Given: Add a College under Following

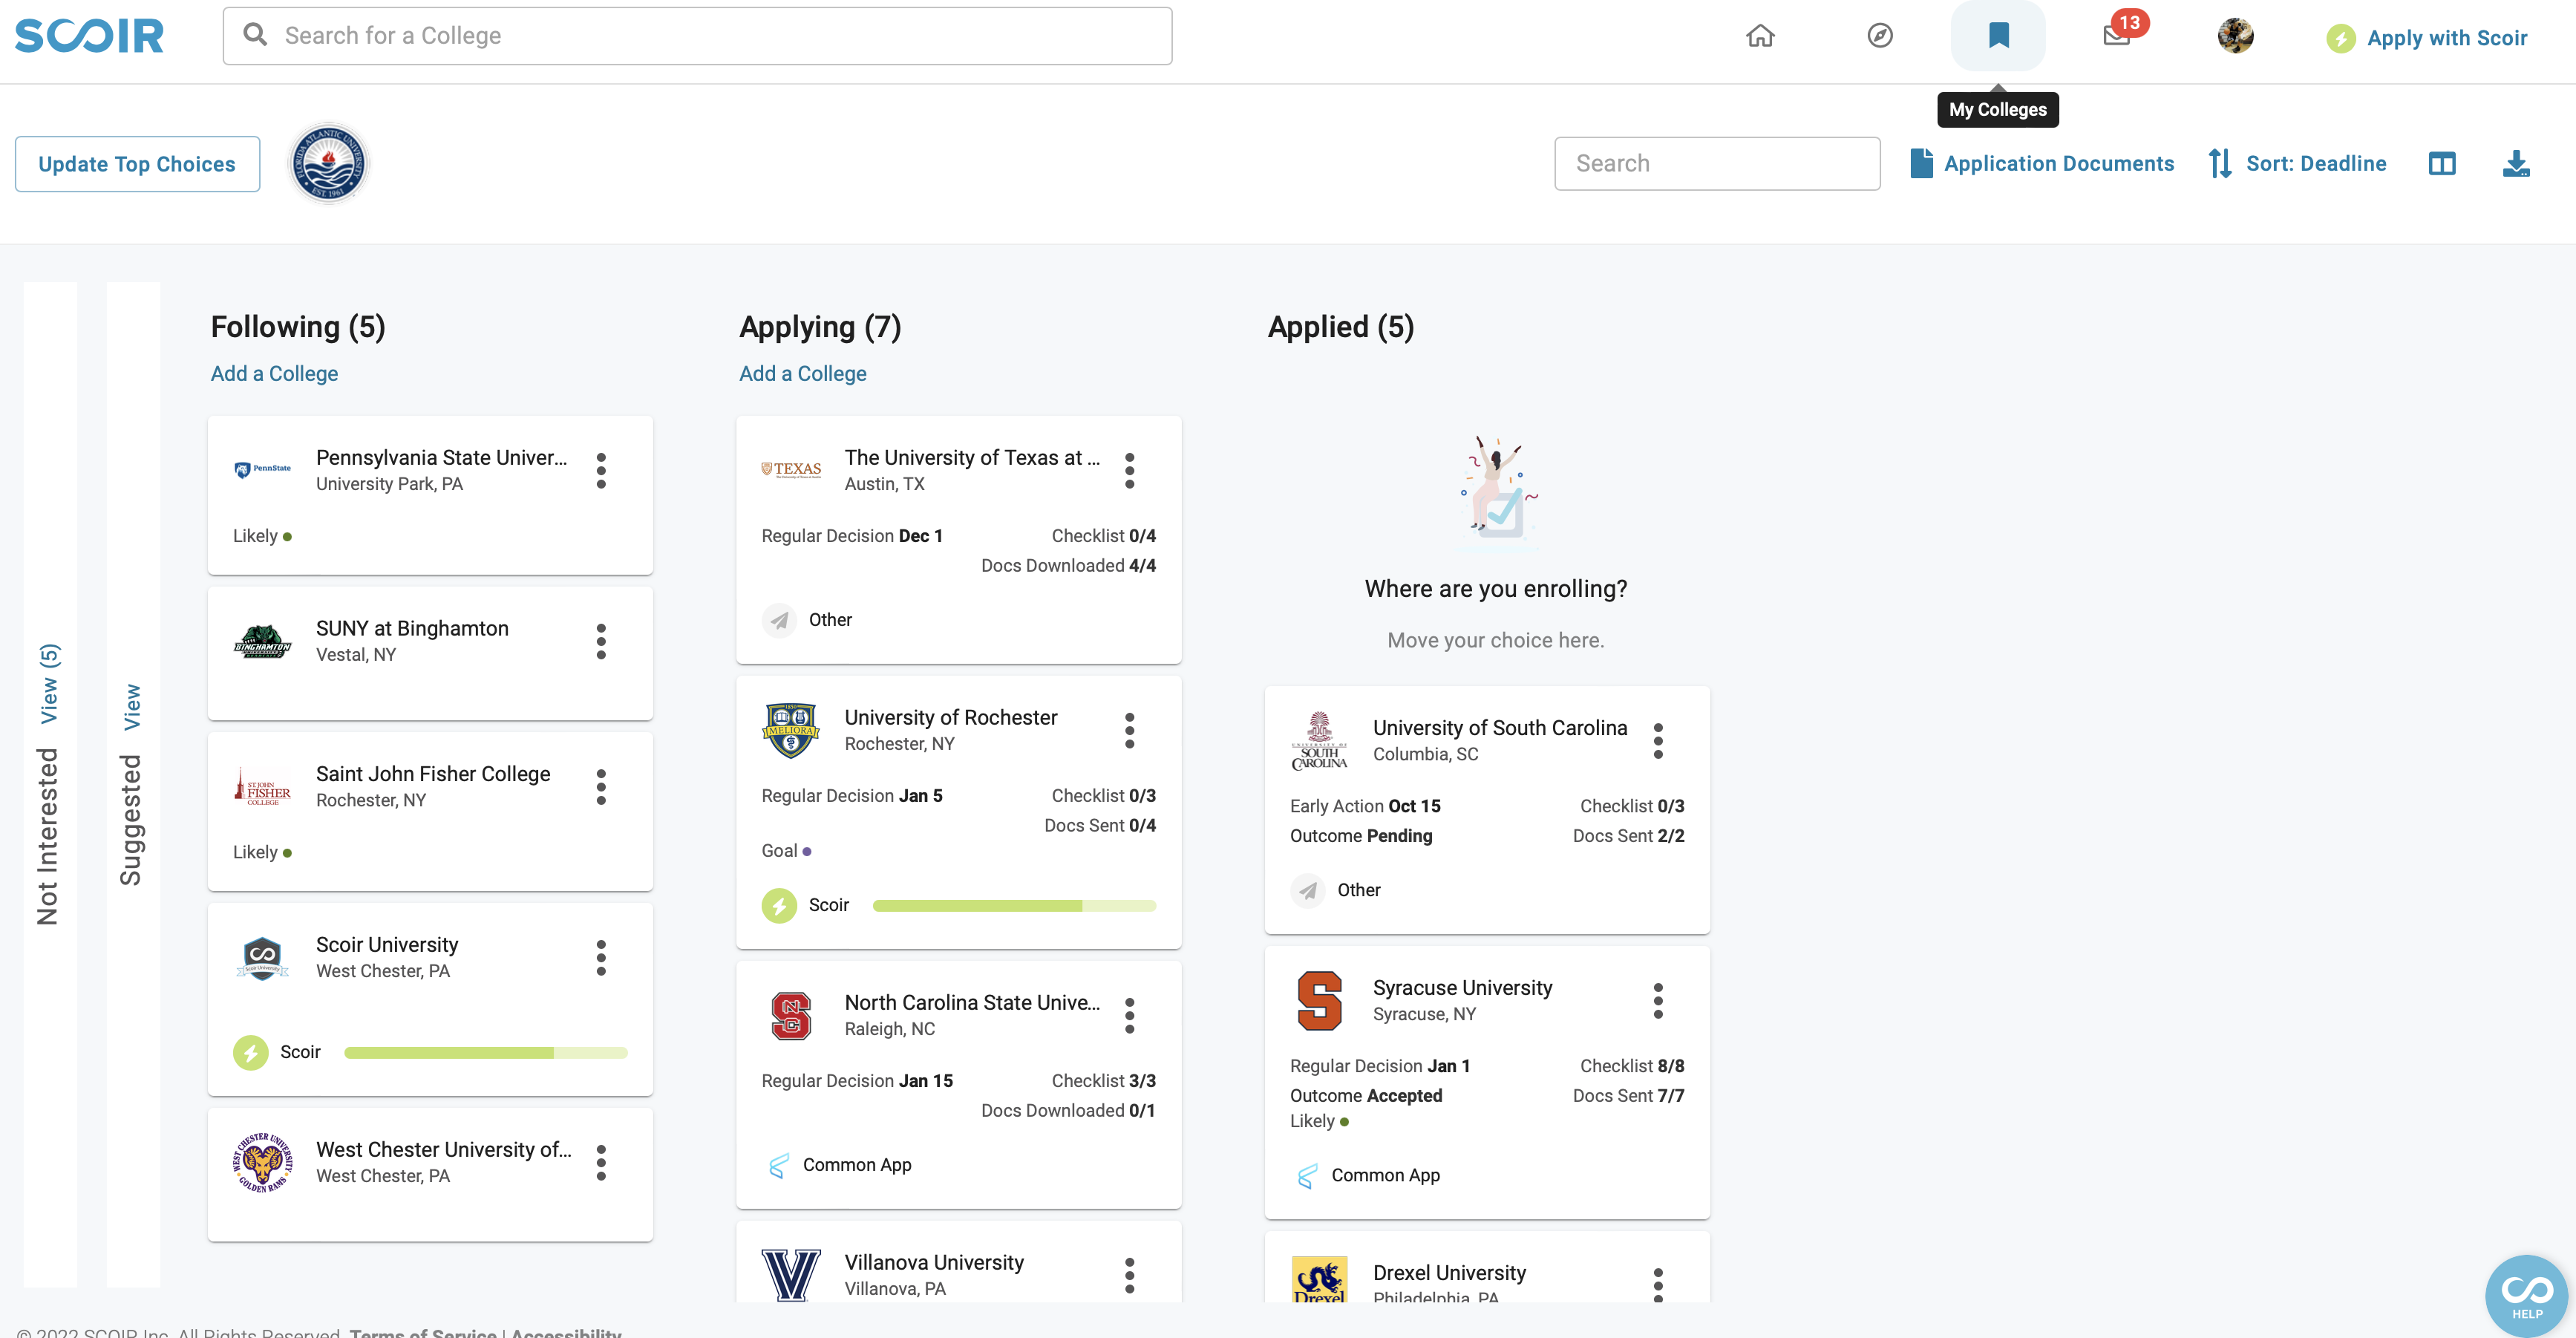Looking at the screenshot, I should [274, 373].
